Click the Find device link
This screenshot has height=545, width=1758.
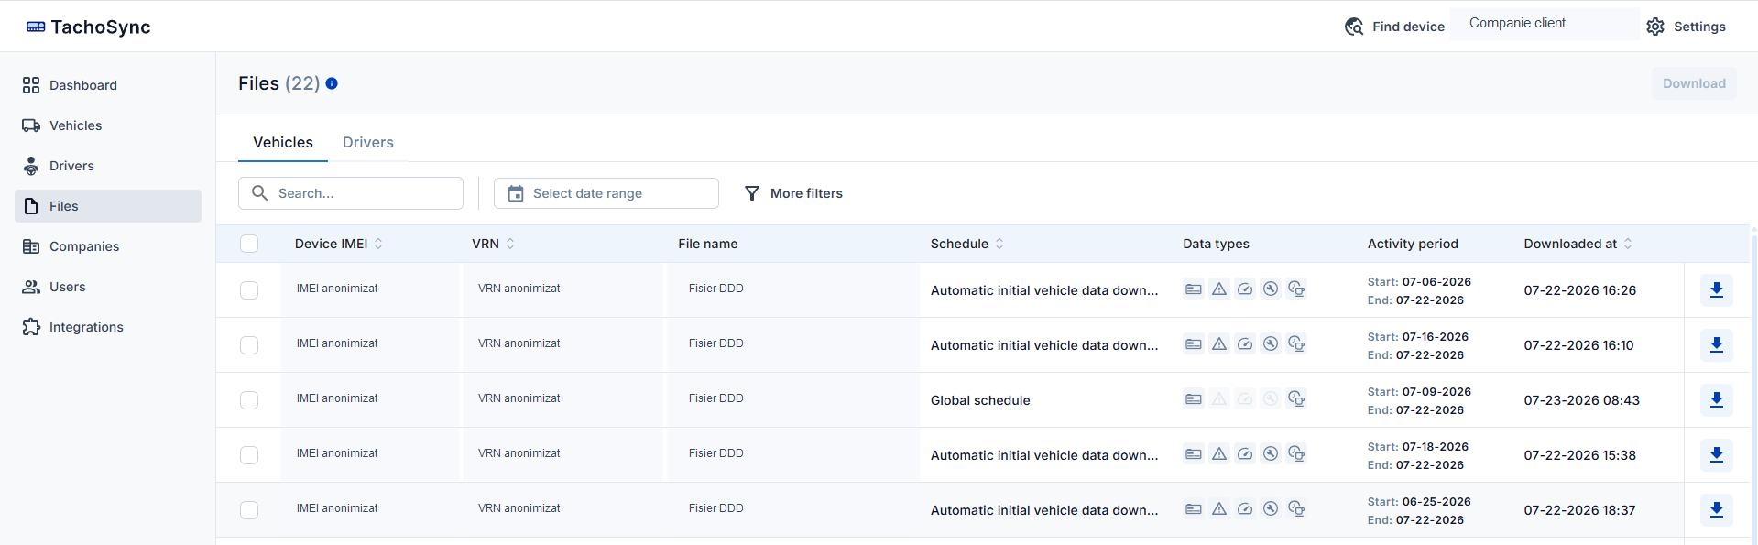(1394, 27)
